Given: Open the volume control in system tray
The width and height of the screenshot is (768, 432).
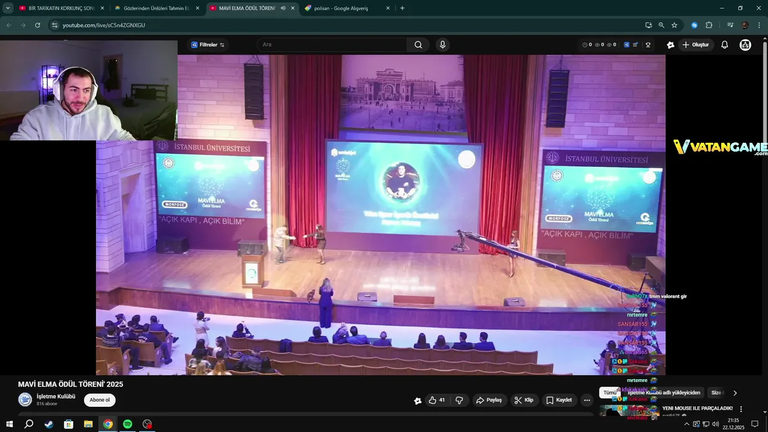Looking at the screenshot, I should click(715, 424).
